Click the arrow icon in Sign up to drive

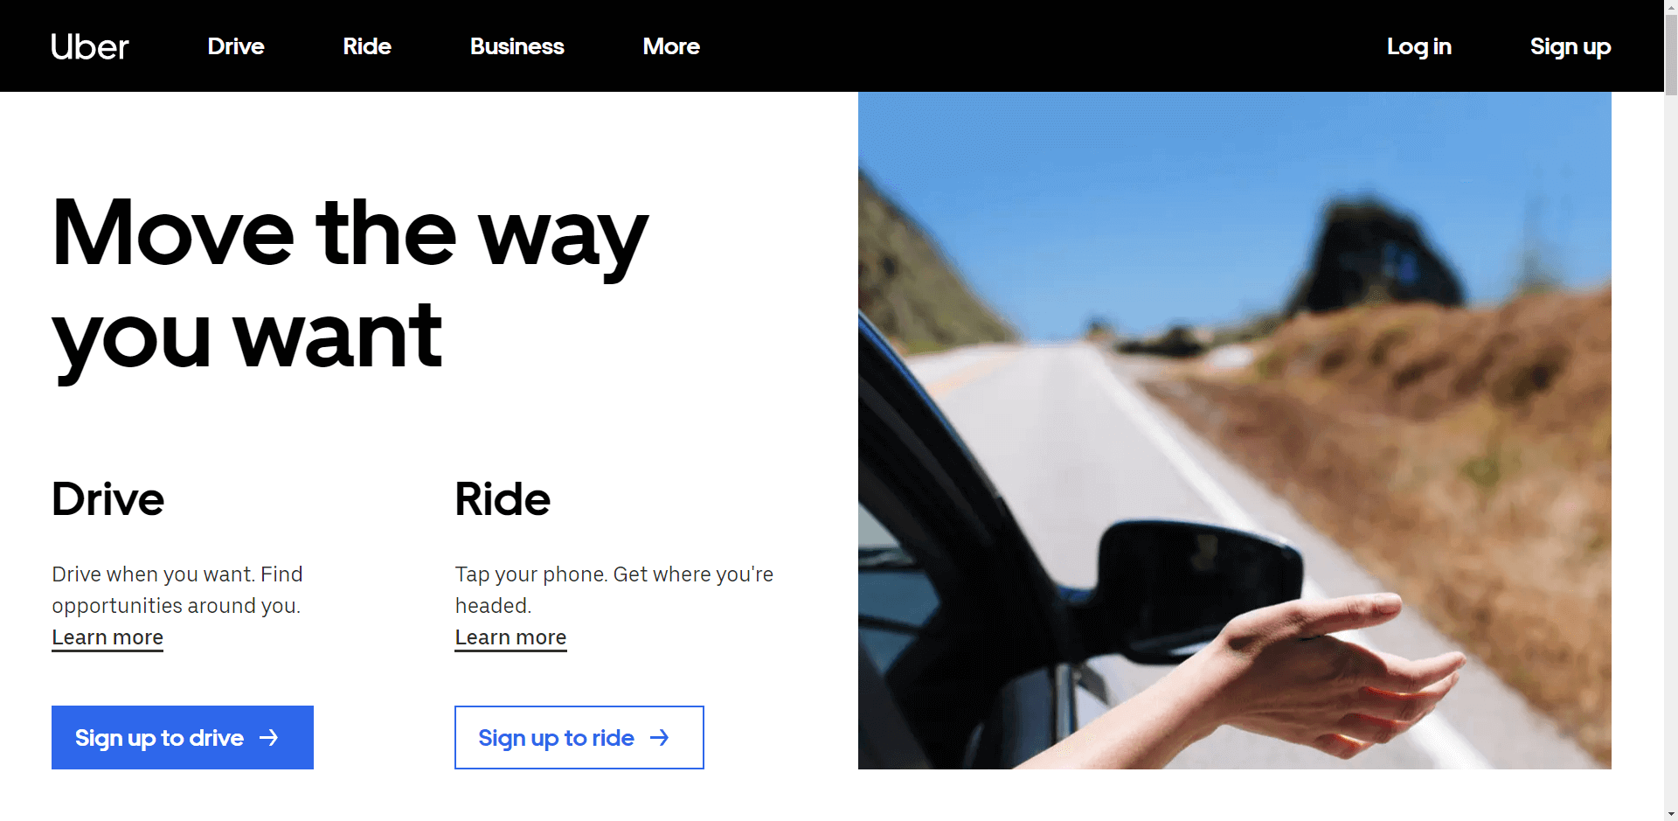269,738
